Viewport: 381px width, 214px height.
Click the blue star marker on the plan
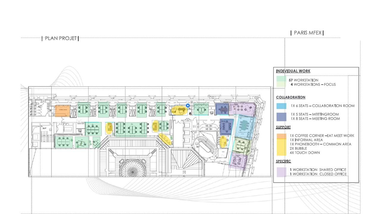(x=188, y=106)
